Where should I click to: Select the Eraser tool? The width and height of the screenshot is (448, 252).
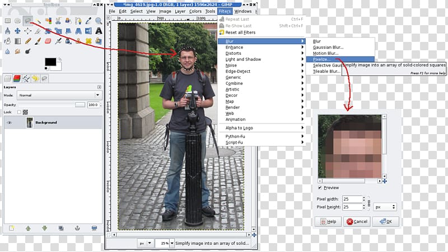(x=48, y=41)
